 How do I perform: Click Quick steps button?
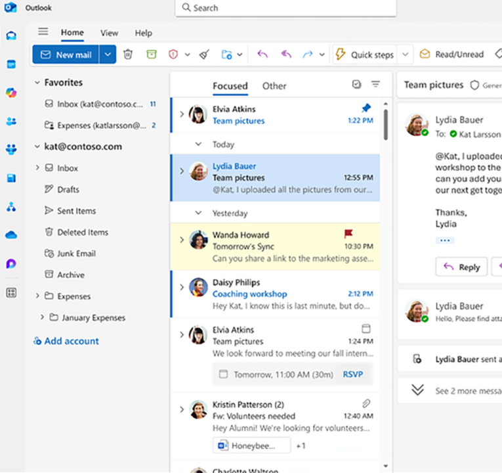(365, 55)
